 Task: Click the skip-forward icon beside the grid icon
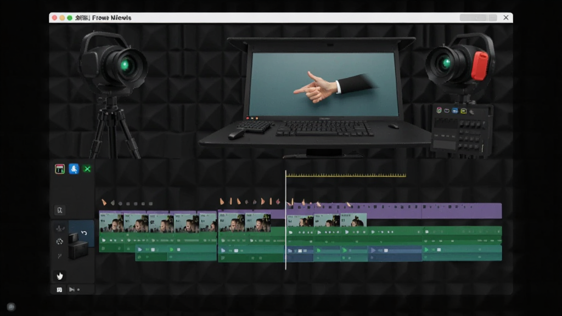click(72, 290)
